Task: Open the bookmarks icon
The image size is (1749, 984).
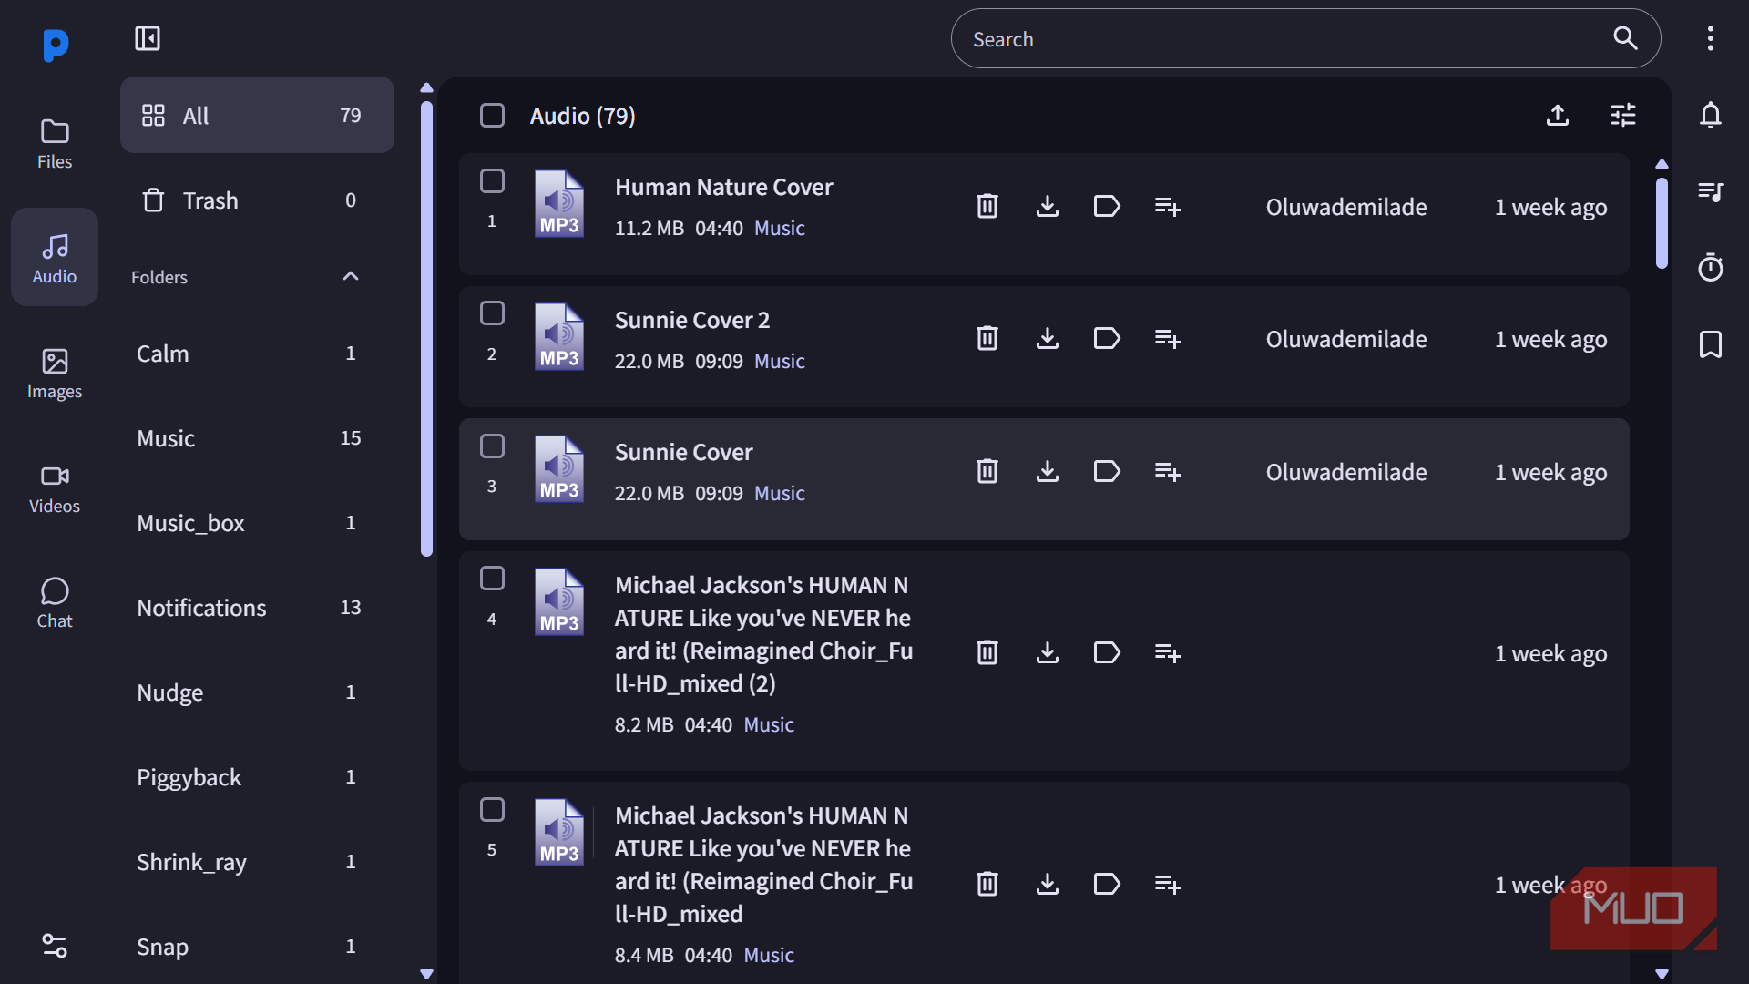Action: pos(1711,344)
